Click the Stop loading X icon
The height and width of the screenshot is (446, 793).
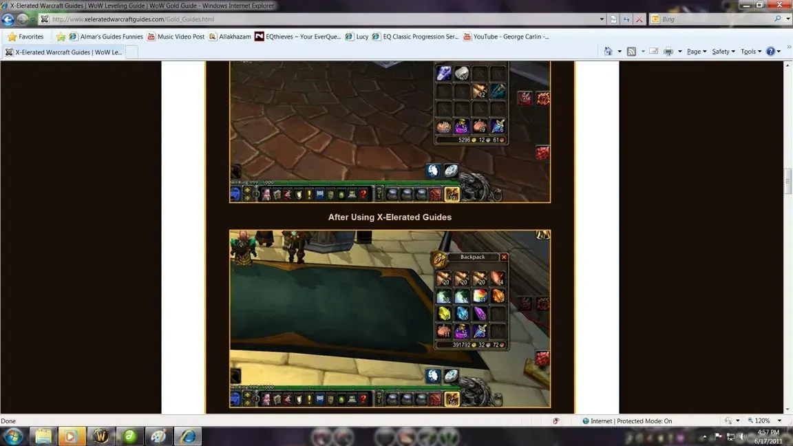point(639,19)
